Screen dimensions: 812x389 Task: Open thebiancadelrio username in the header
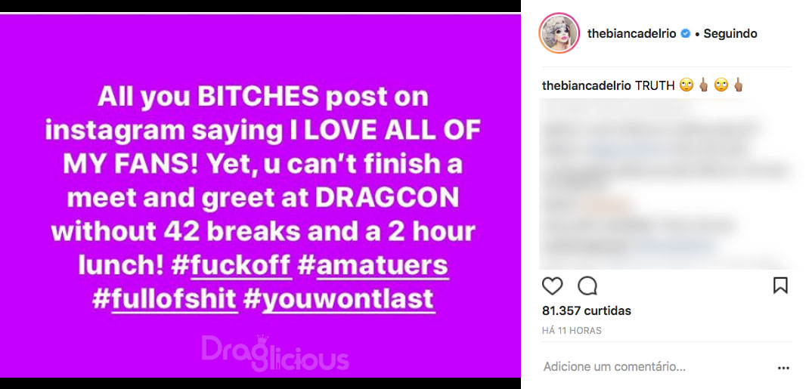pyautogui.click(x=632, y=34)
